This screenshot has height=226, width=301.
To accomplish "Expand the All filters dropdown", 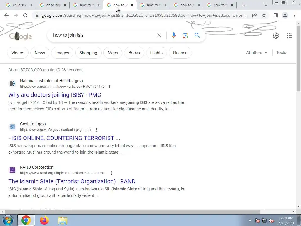I will [257, 52].
